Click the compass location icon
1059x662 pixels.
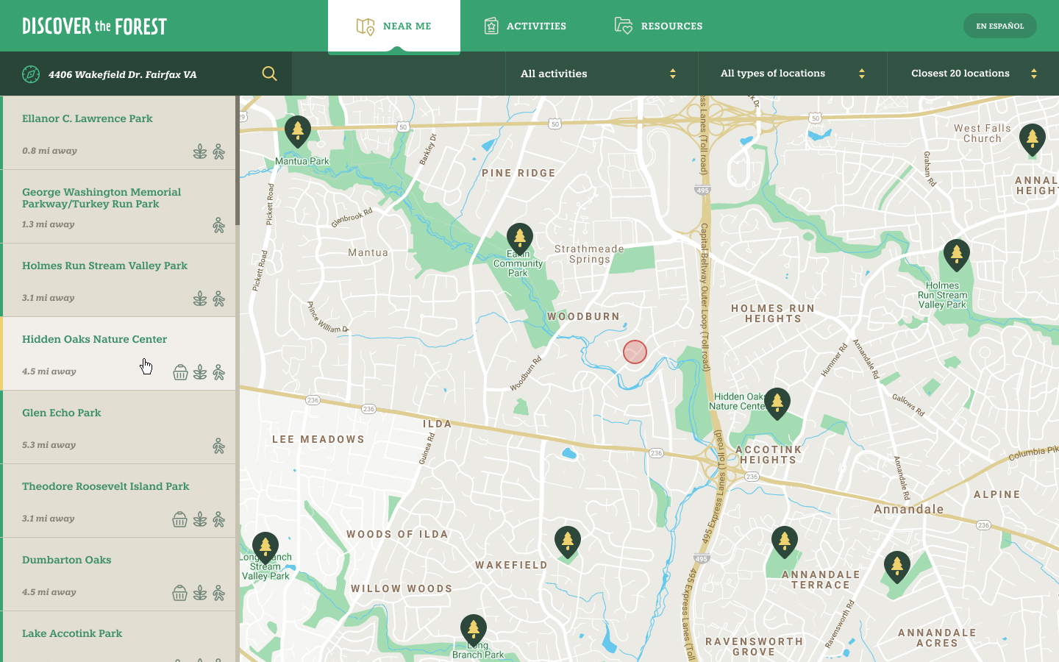click(x=31, y=74)
